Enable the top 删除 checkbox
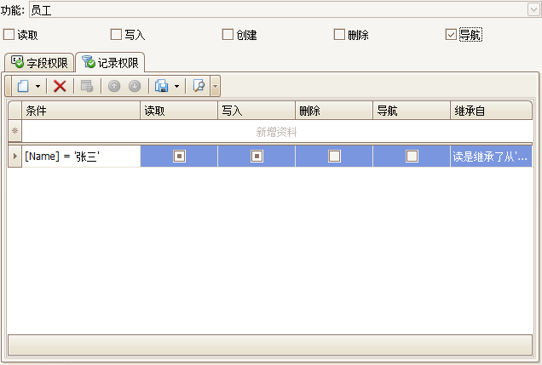Image resolution: width=542 pixels, height=365 pixels. (339, 35)
